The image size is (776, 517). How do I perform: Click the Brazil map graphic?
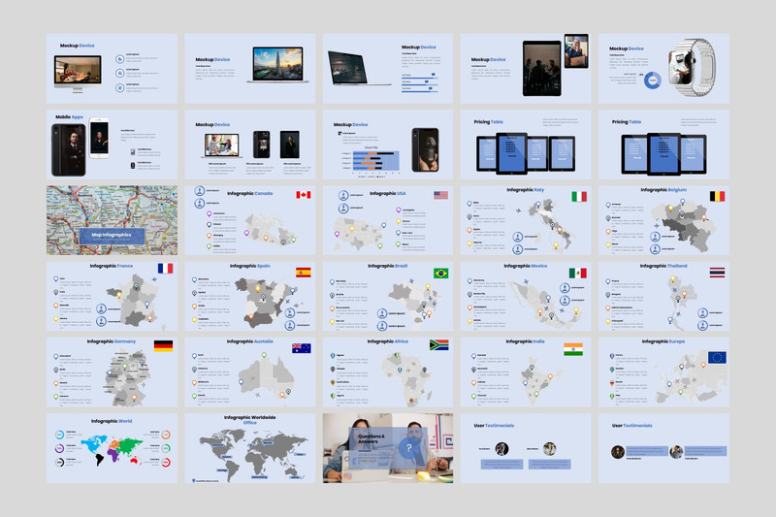(413, 305)
